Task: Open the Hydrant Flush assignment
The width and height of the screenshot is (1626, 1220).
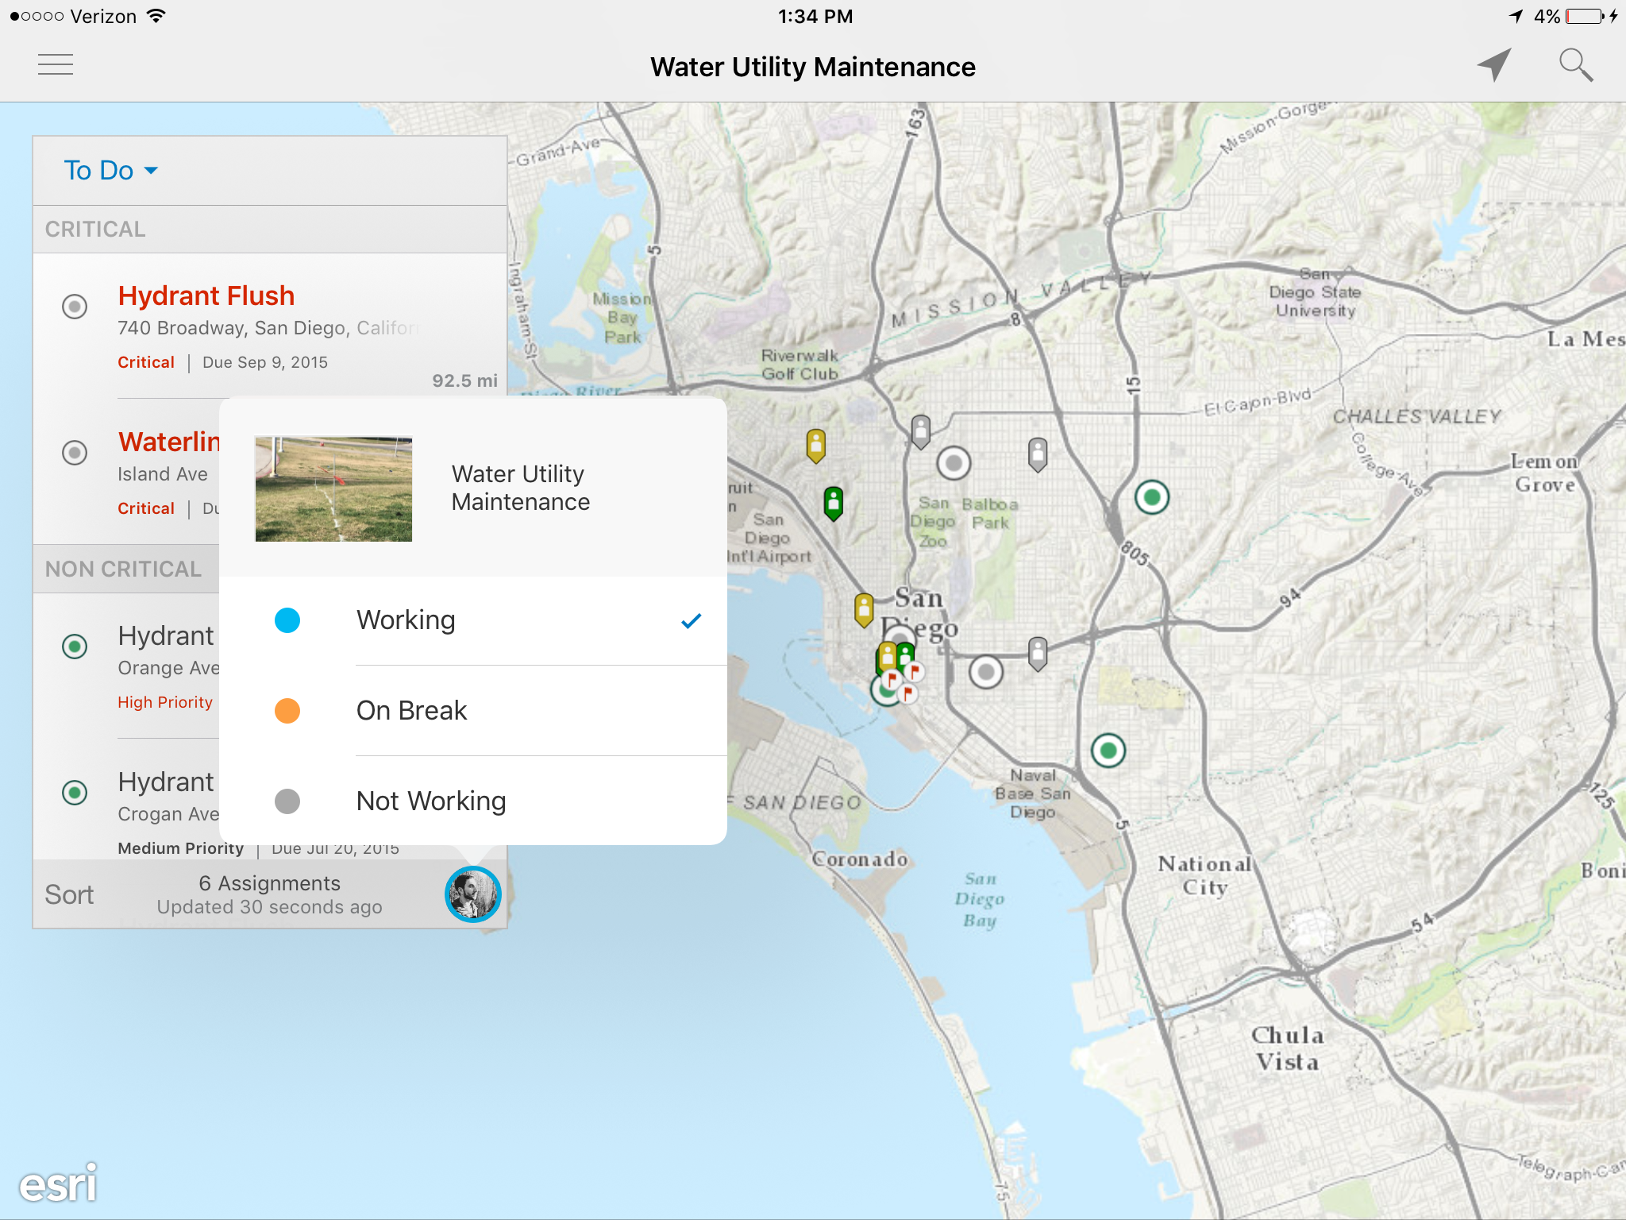Action: coord(270,326)
